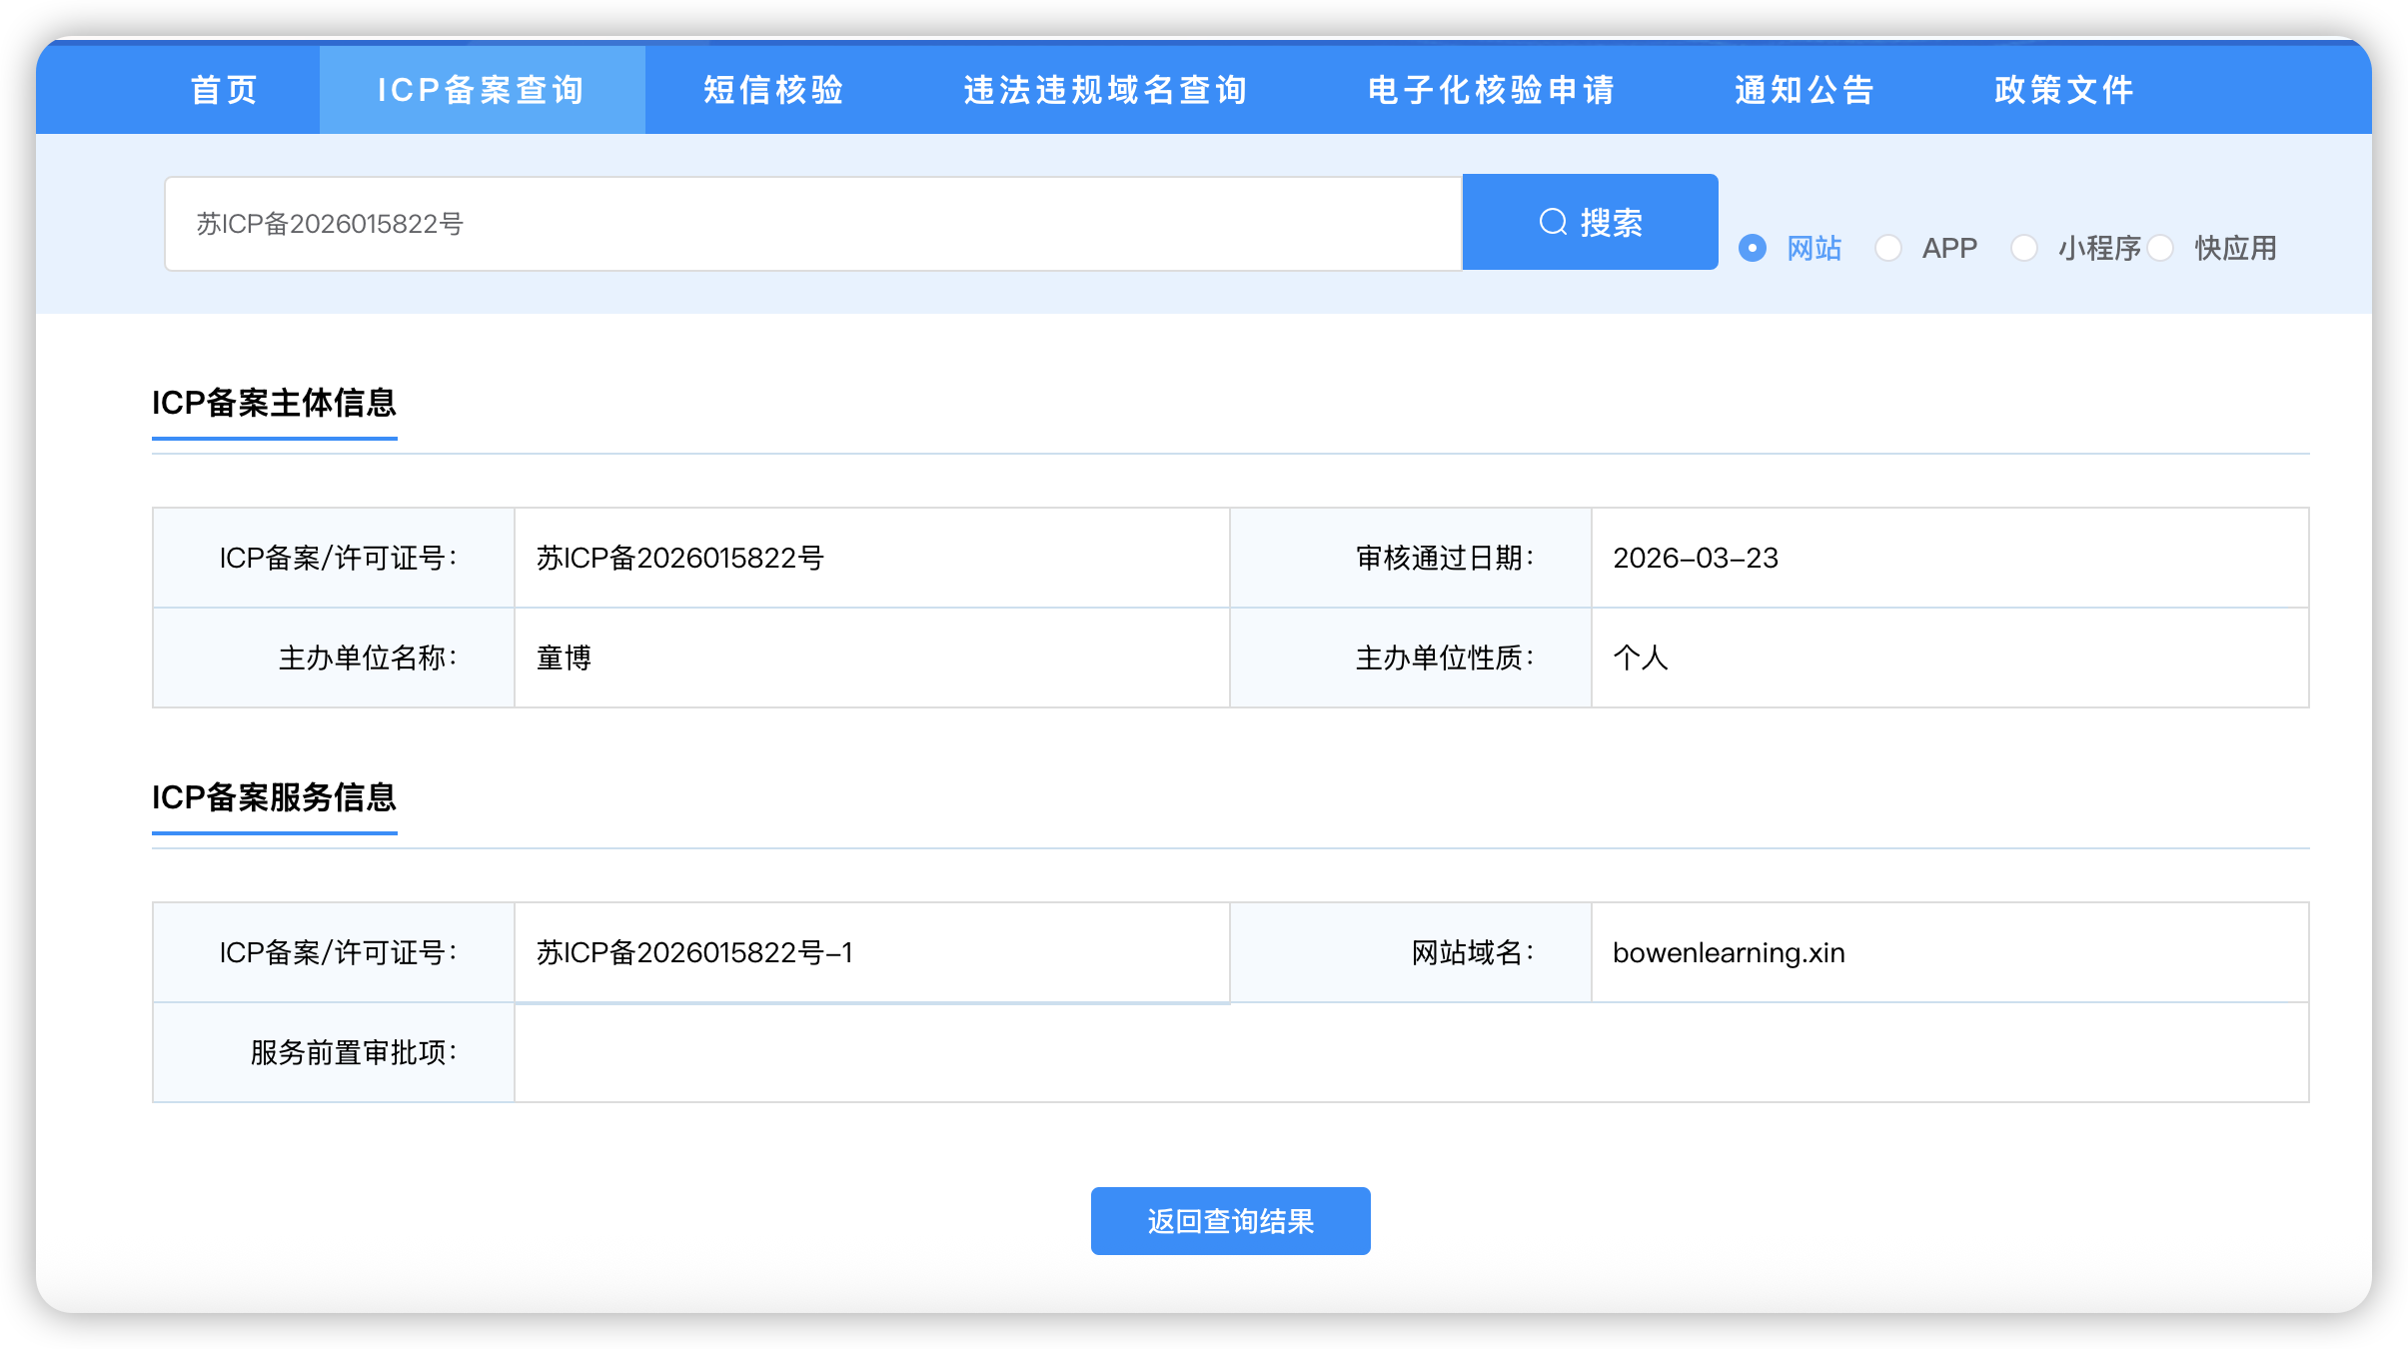Select the 快应用 radio option

(x=2161, y=248)
